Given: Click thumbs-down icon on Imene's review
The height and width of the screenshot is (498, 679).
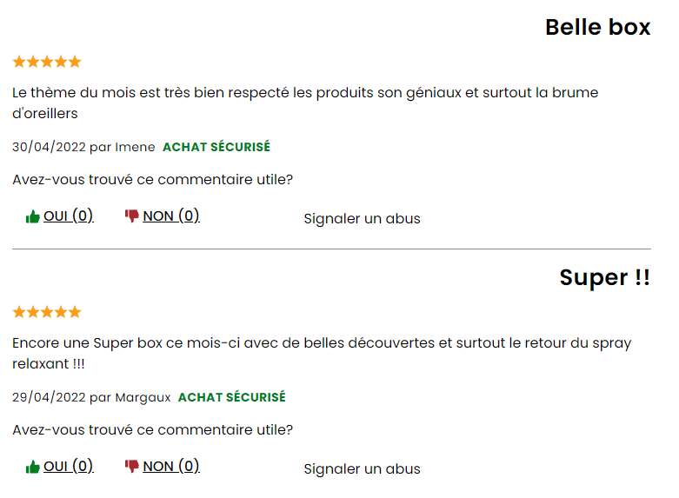Looking at the screenshot, I should (131, 216).
